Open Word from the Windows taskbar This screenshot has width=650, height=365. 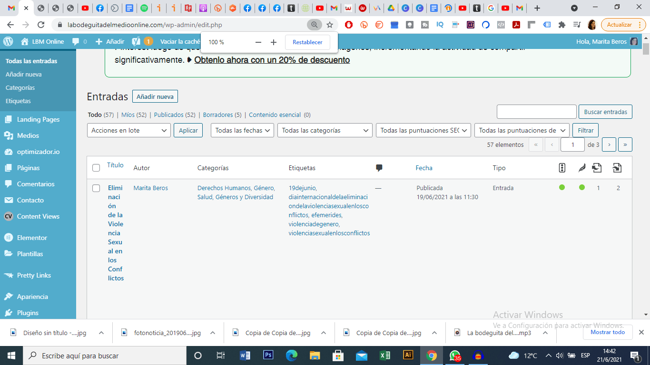pyautogui.click(x=245, y=355)
